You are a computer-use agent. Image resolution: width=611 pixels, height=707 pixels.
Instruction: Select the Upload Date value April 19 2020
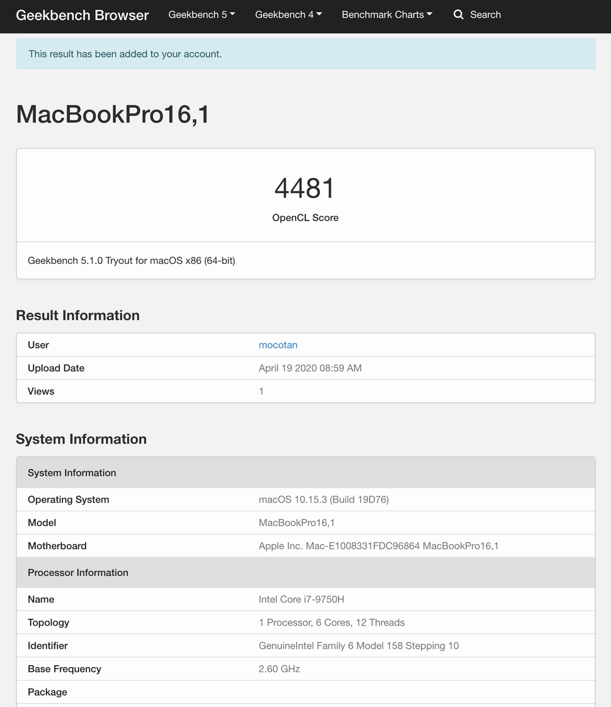[310, 368]
